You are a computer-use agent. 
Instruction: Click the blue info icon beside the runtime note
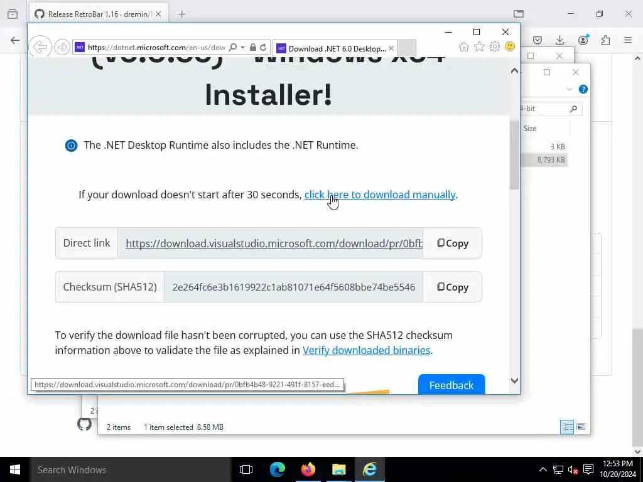point(72,146)
